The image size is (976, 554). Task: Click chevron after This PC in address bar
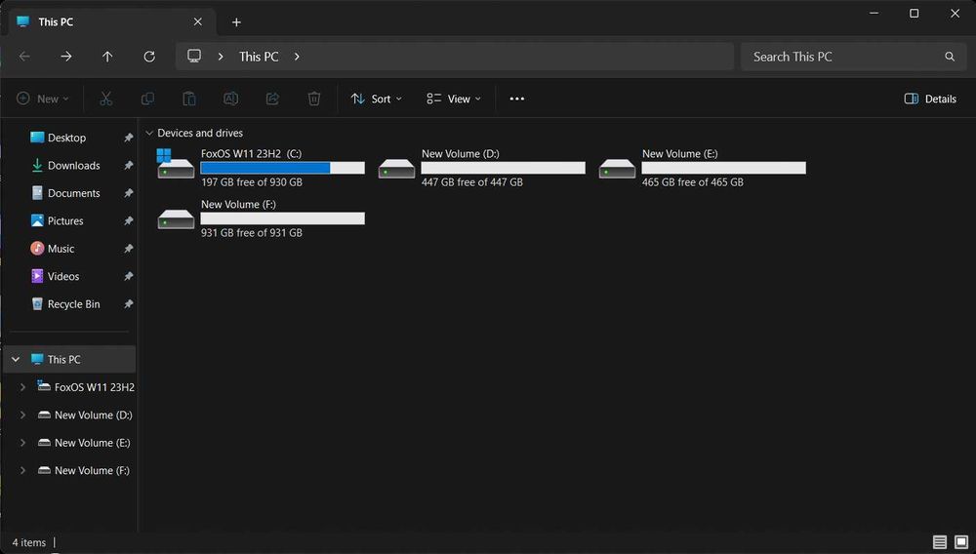pos(297,57)
